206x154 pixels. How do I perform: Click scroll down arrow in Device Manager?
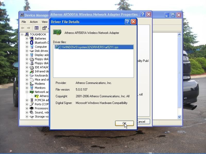179,117
